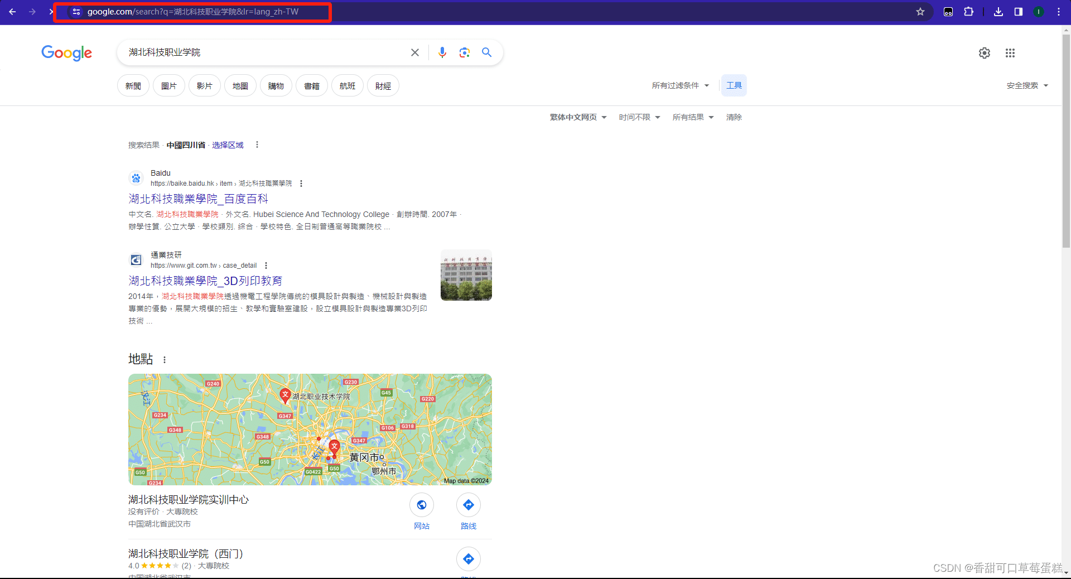Select the 購物 filter tab

(x=276, y=86)
